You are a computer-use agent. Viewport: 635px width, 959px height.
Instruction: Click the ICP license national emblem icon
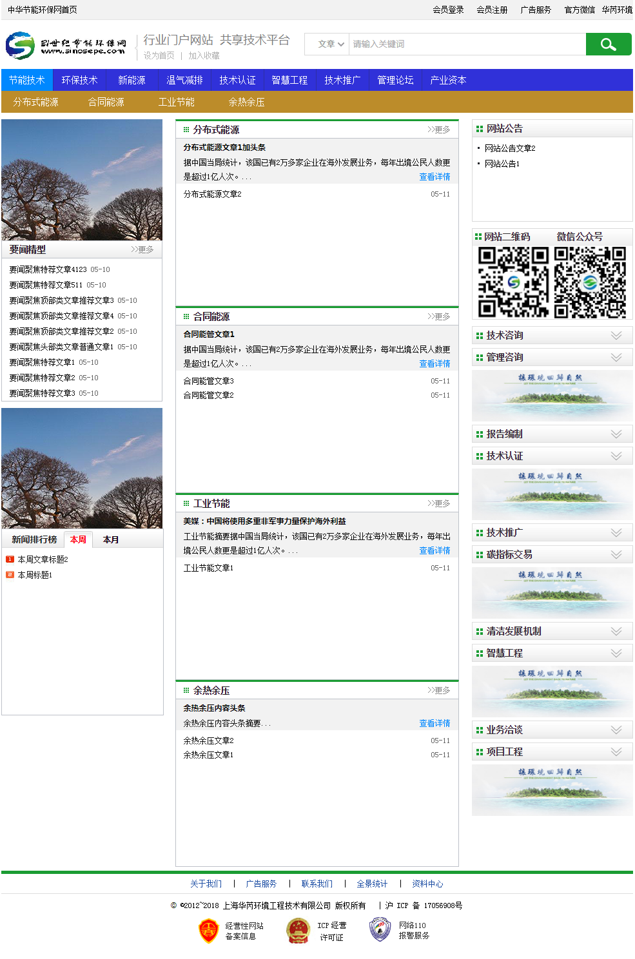[298, 931]
